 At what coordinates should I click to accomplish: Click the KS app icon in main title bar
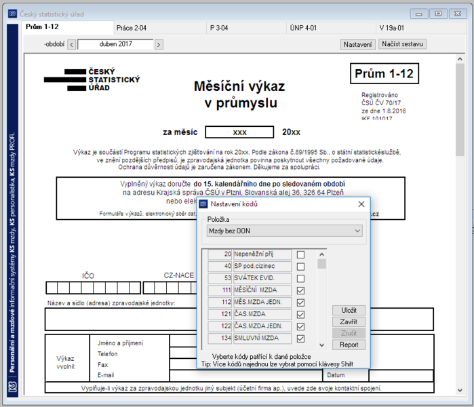12,14
